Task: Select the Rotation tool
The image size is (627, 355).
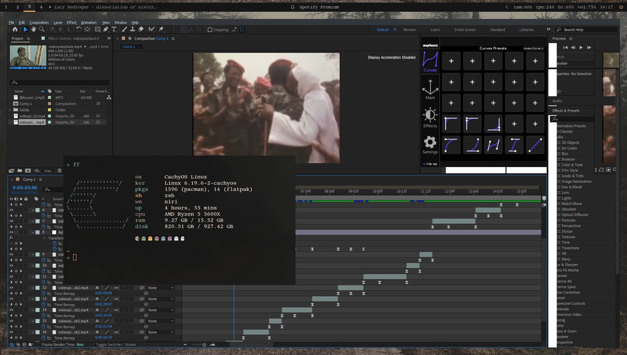Action: coord(79,29)
